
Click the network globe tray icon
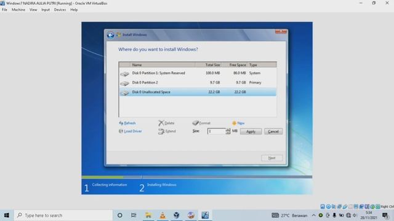[x=348, y=215]
